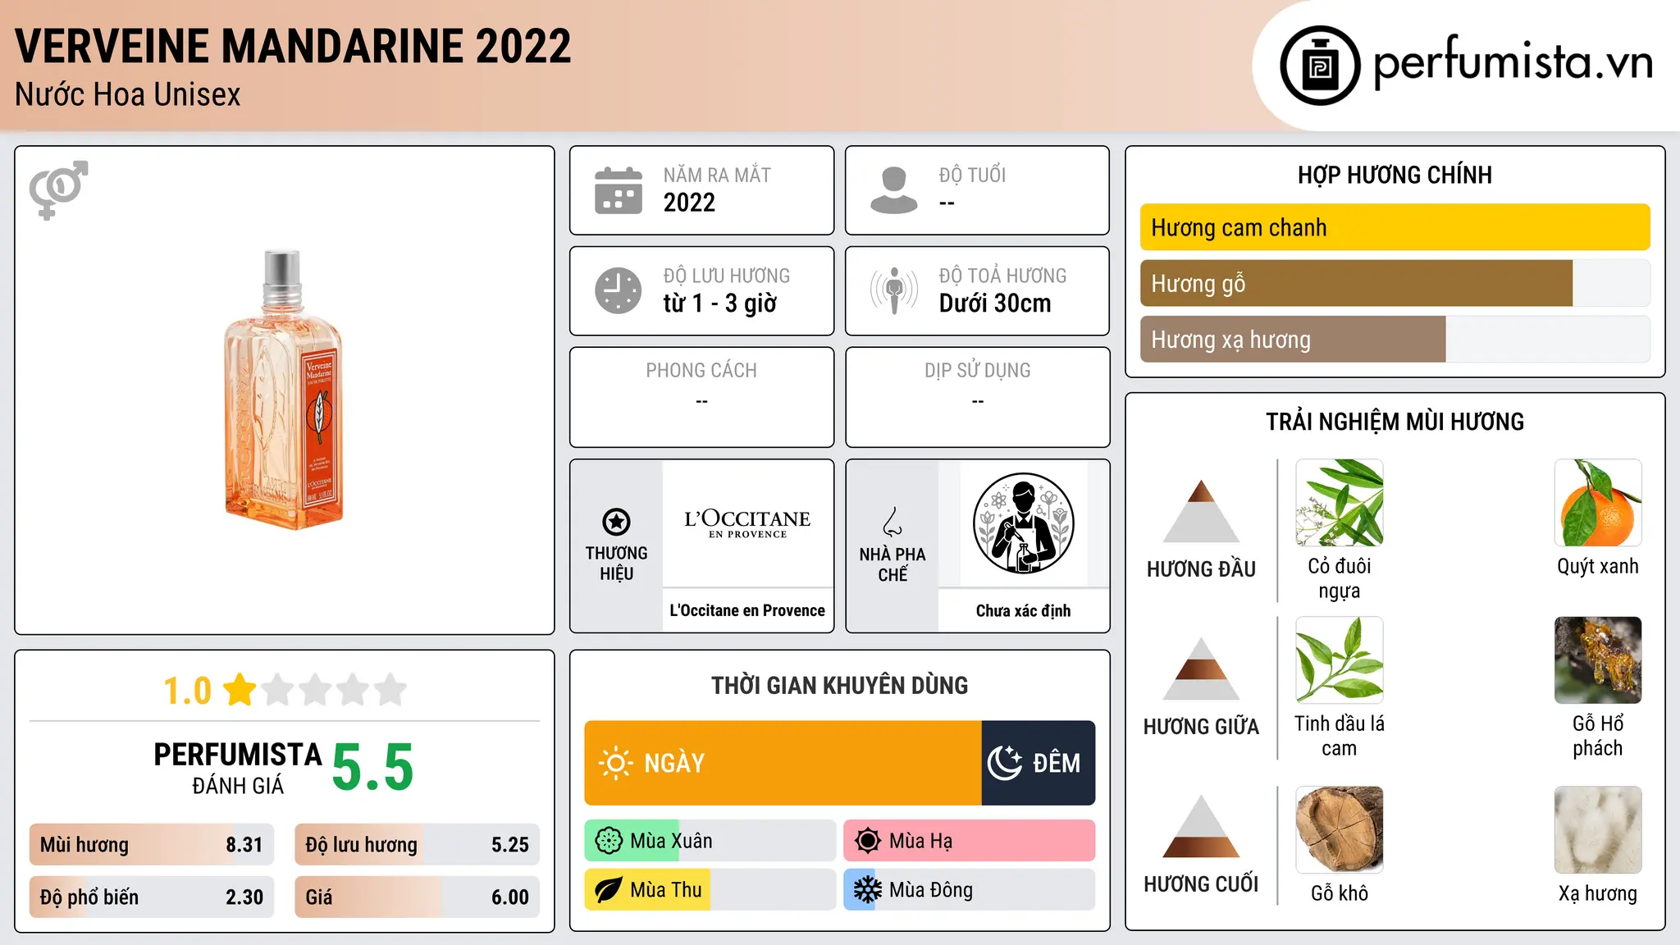The image size is (1680, 945).
Task: Click the Độ phổ biến score 2.30
Action: point(244,897)
